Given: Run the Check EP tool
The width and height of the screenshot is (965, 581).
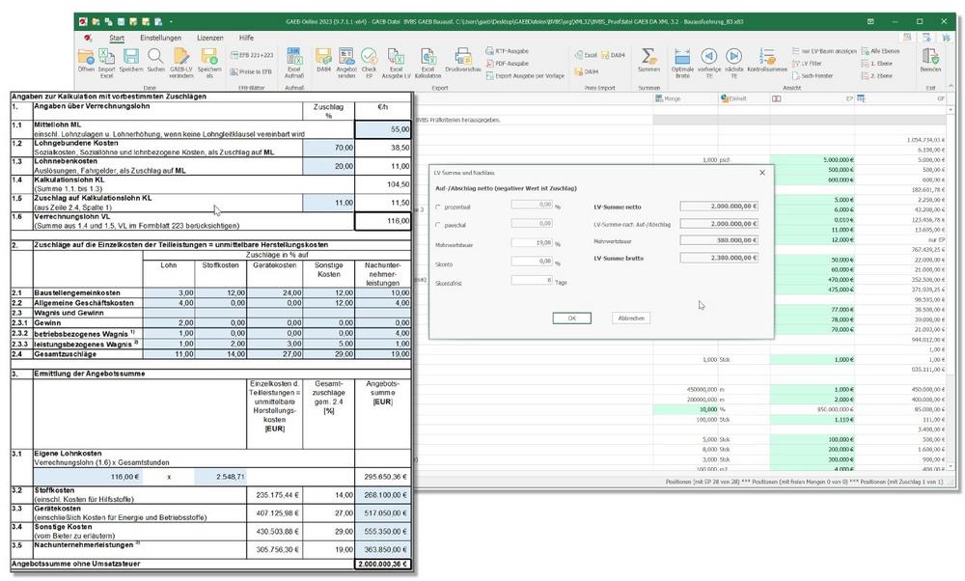Looking at the screenshot, I should click(x=369, y=57).
